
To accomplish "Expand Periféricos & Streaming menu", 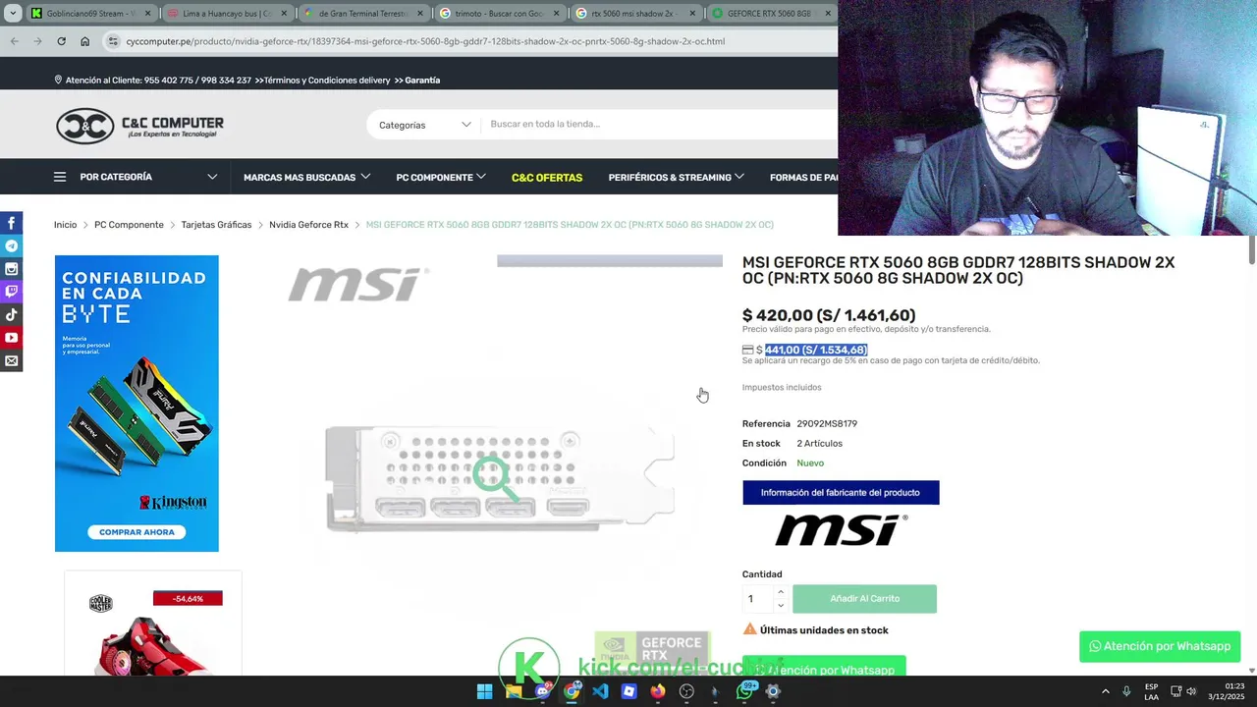I will tap(676, 178).
